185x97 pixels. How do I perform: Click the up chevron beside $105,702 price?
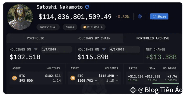pos(96,81)
